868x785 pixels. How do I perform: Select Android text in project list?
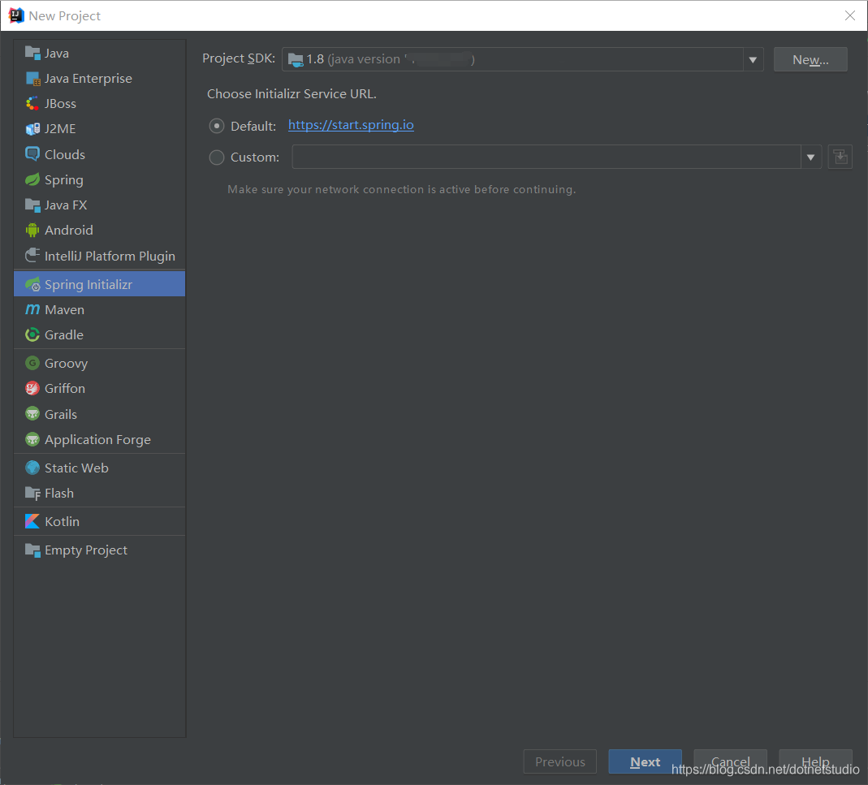tap(69, 230)
